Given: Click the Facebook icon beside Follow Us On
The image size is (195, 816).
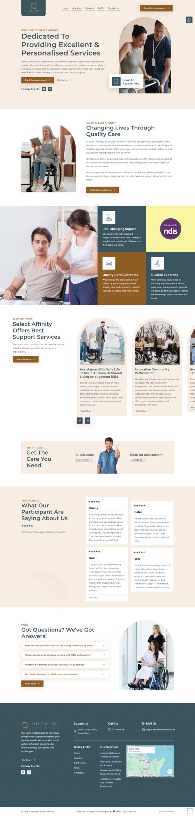Looking at the screenshot, I should 44,89.
